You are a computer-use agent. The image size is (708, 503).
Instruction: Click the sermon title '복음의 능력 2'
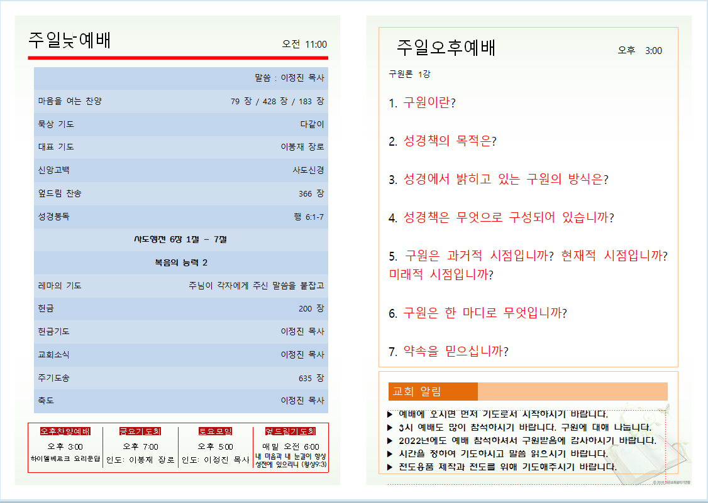click(x=181, y=262)
